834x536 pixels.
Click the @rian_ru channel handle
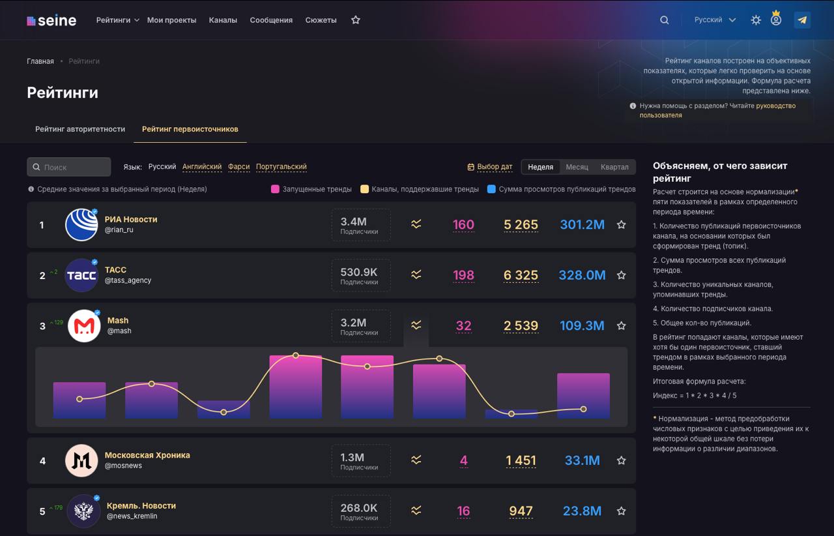(x=119, y=230)
